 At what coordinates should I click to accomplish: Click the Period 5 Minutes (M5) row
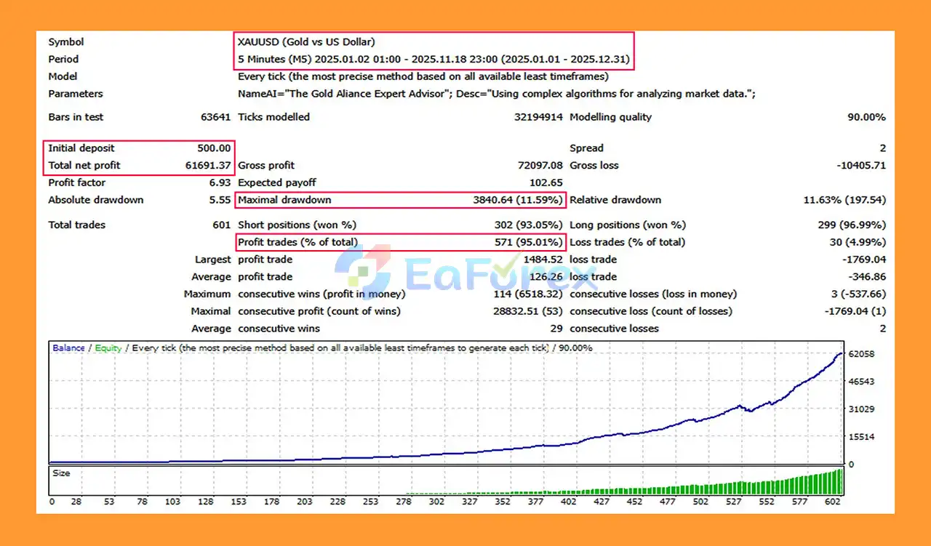point(433,60)
